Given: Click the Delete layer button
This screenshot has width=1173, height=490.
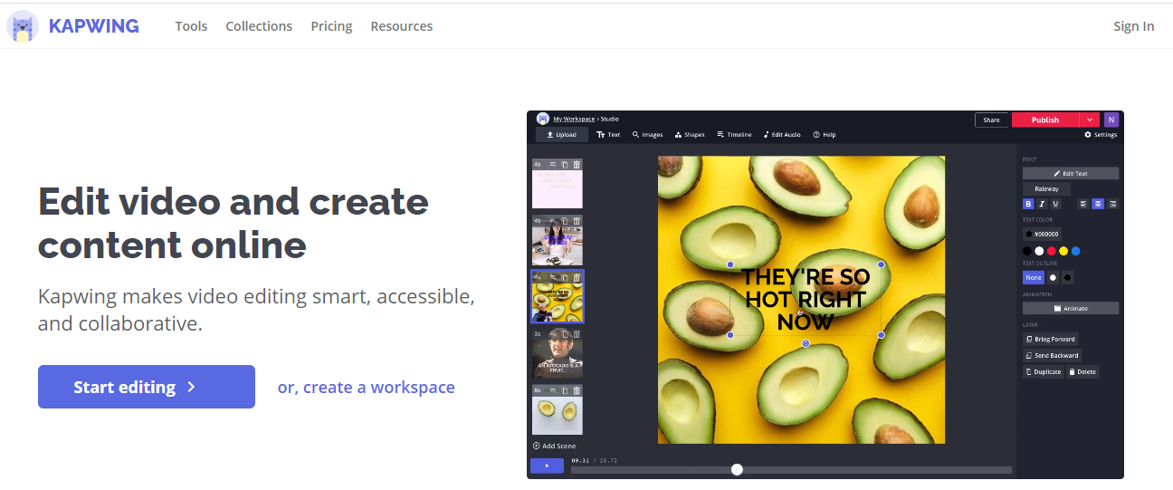Looking at the screenshot, I should coord(1082,371).
